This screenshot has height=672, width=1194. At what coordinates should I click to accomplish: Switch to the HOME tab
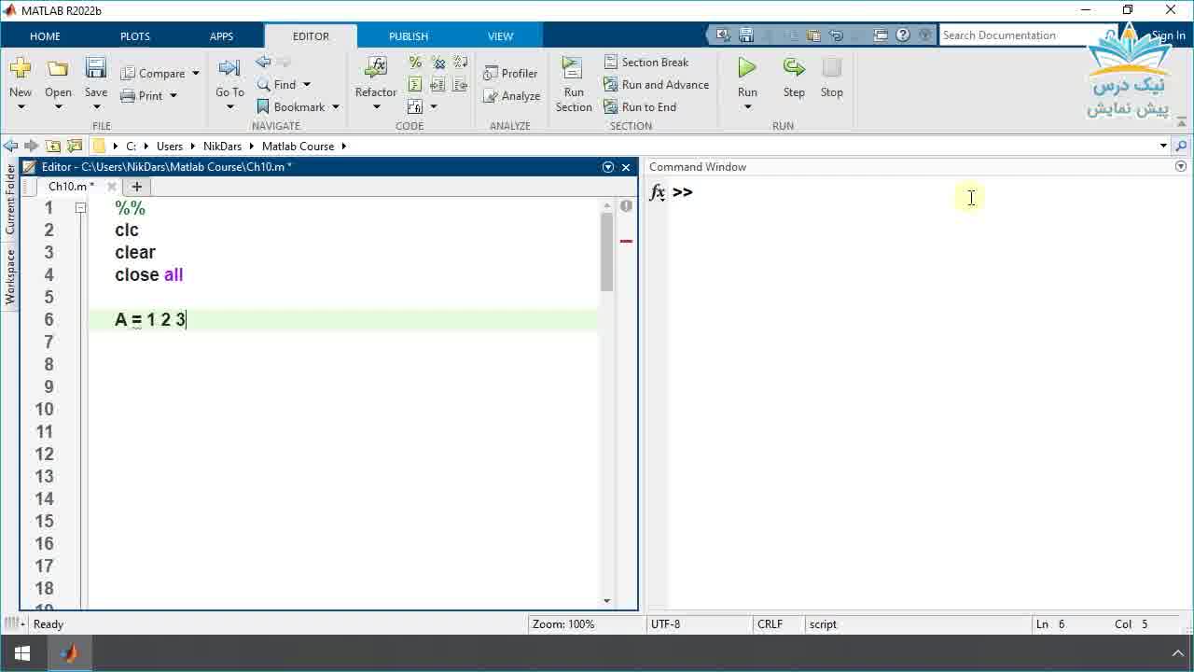tap(45, 36)
